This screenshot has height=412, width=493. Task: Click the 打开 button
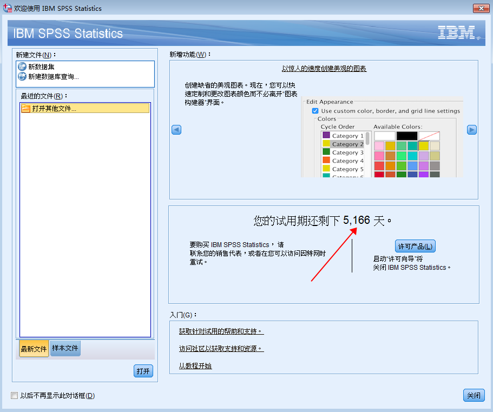click(x=143, y=371)
